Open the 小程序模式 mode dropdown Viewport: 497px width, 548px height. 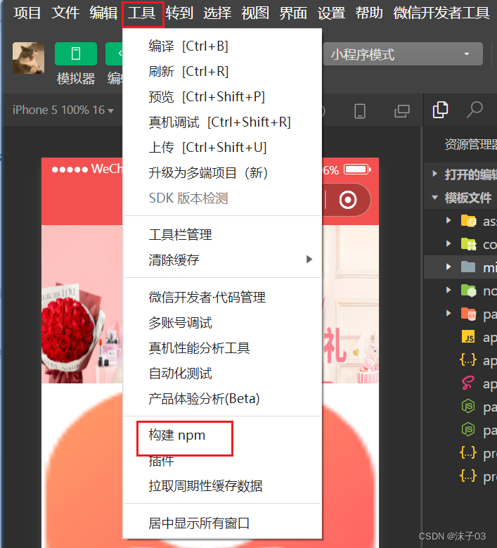(403, 54)
